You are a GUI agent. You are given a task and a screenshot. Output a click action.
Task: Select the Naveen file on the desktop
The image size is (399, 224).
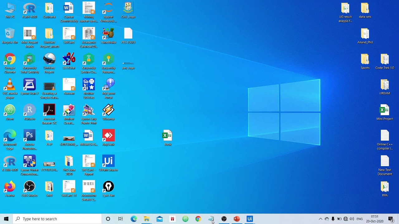tap(69, 87)
